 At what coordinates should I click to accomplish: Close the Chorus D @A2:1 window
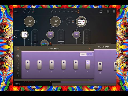(90, 49)
